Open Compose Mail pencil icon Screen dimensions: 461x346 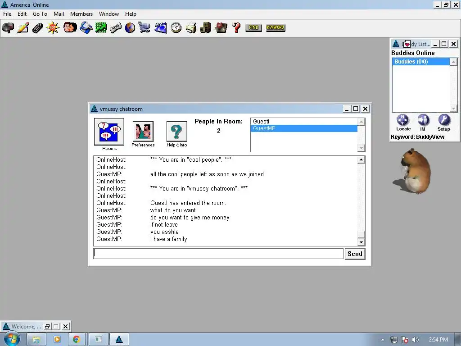[23, 27]
